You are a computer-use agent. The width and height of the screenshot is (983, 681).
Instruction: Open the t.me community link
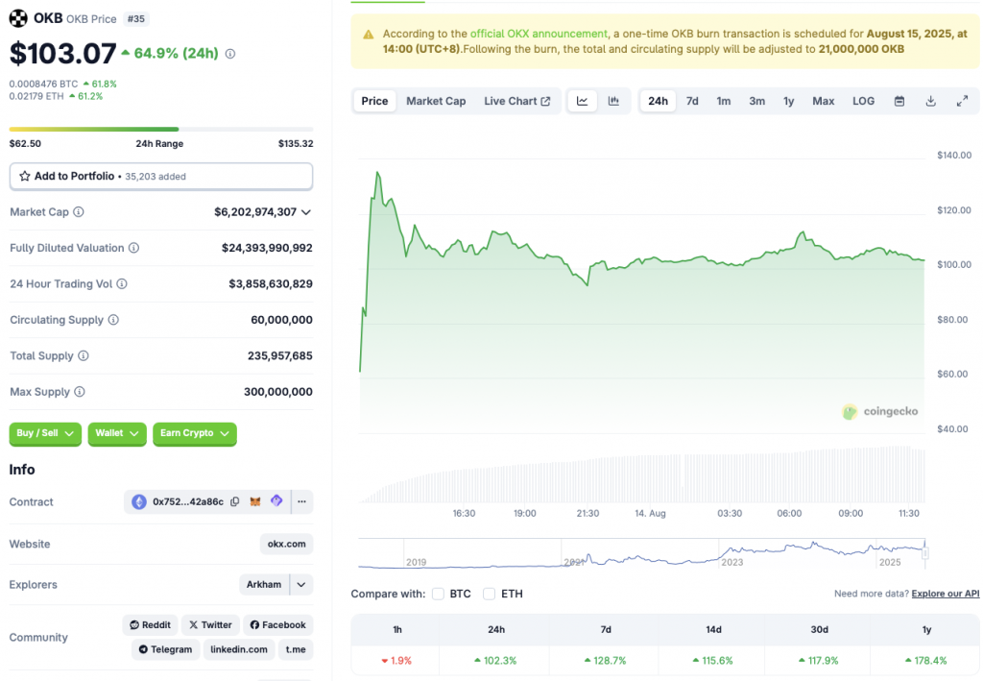296,649
